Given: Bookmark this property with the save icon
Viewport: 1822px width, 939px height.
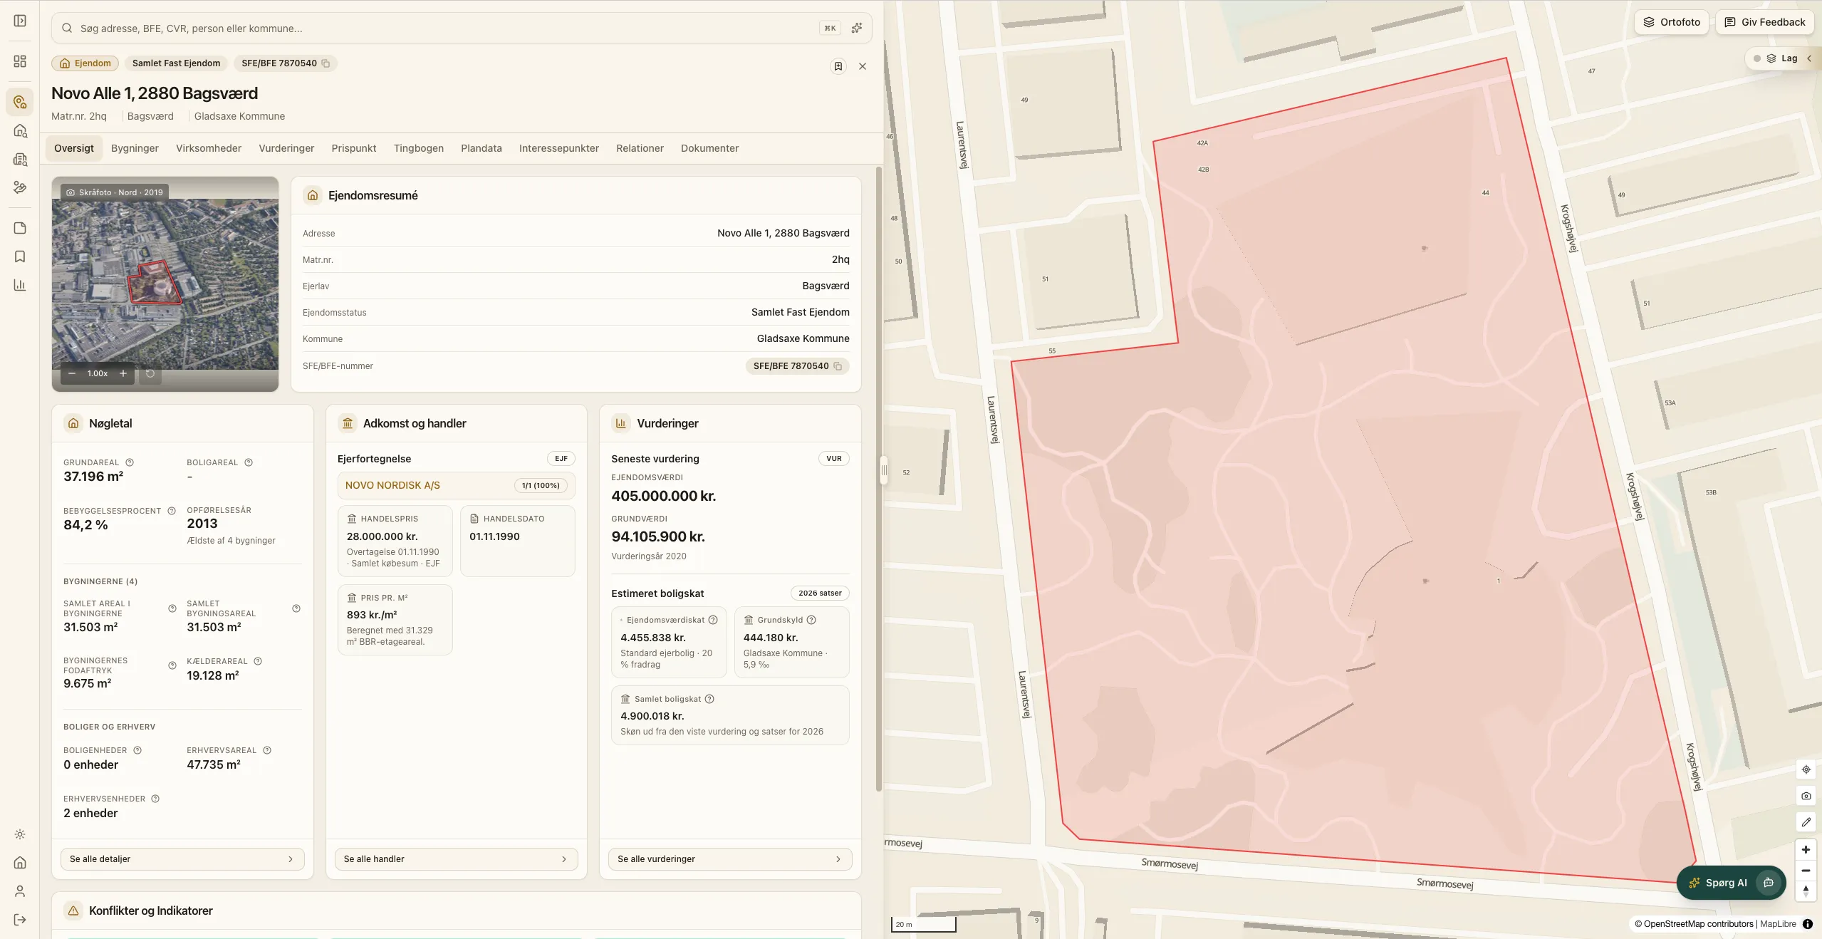Looking at the screenshot, I should pyautogui.click(x=838, y=66).
